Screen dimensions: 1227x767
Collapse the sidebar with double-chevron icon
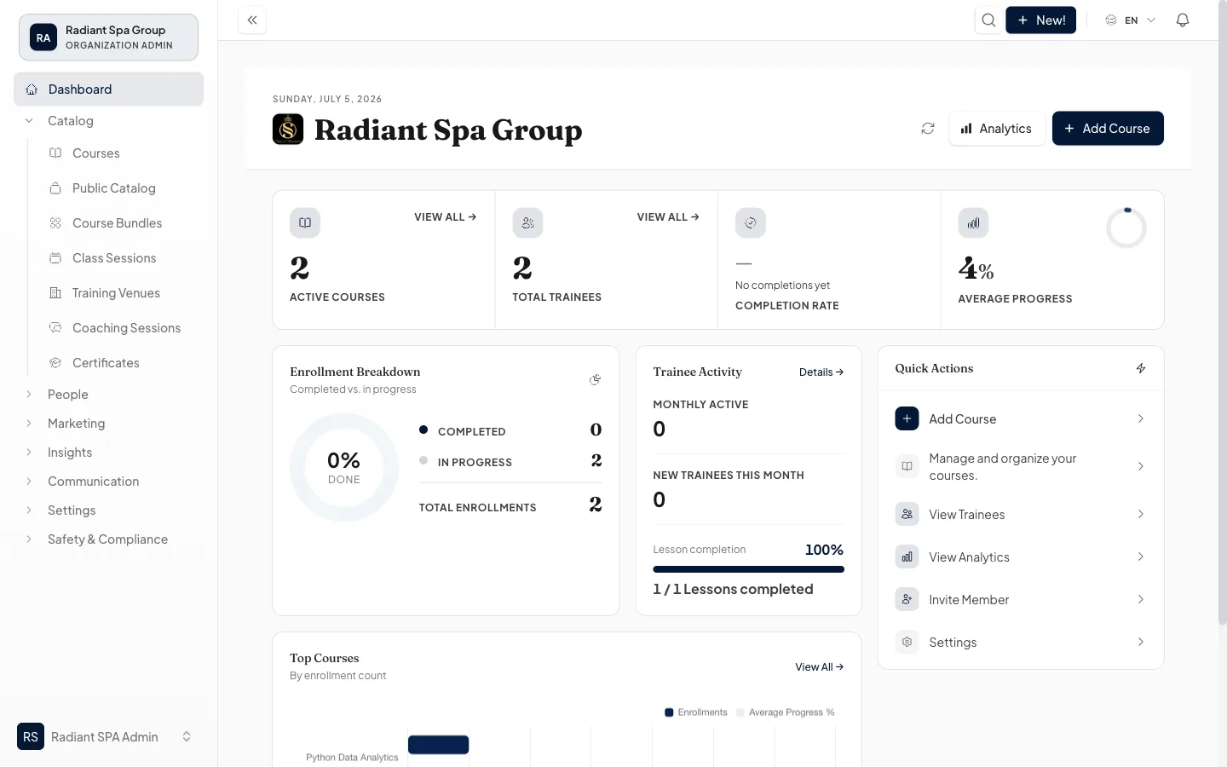pos(252,20)
